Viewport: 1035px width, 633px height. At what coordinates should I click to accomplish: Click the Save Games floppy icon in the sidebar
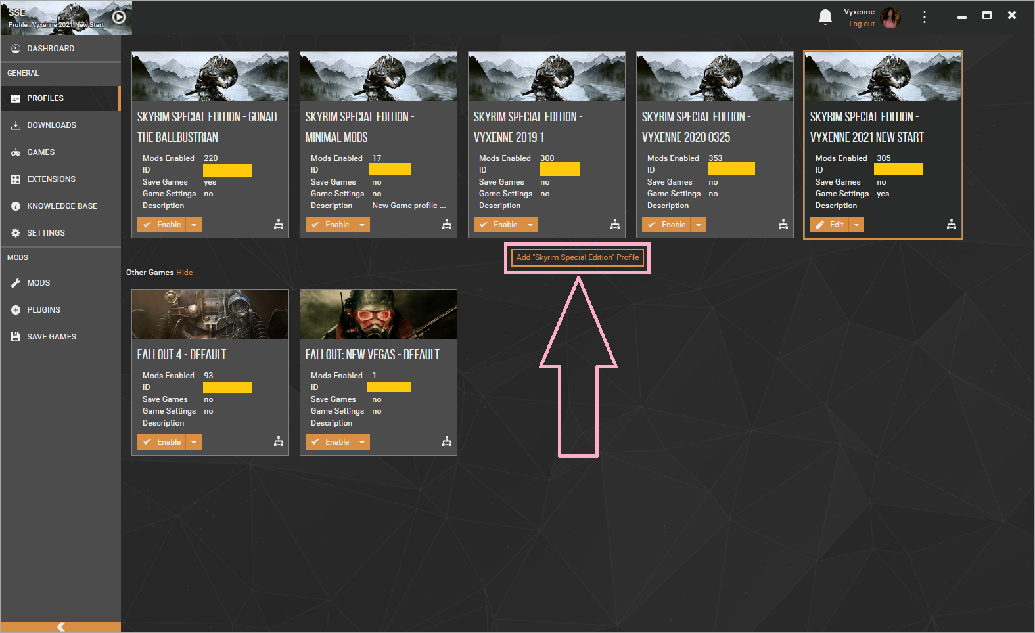(x=16, y=337)
